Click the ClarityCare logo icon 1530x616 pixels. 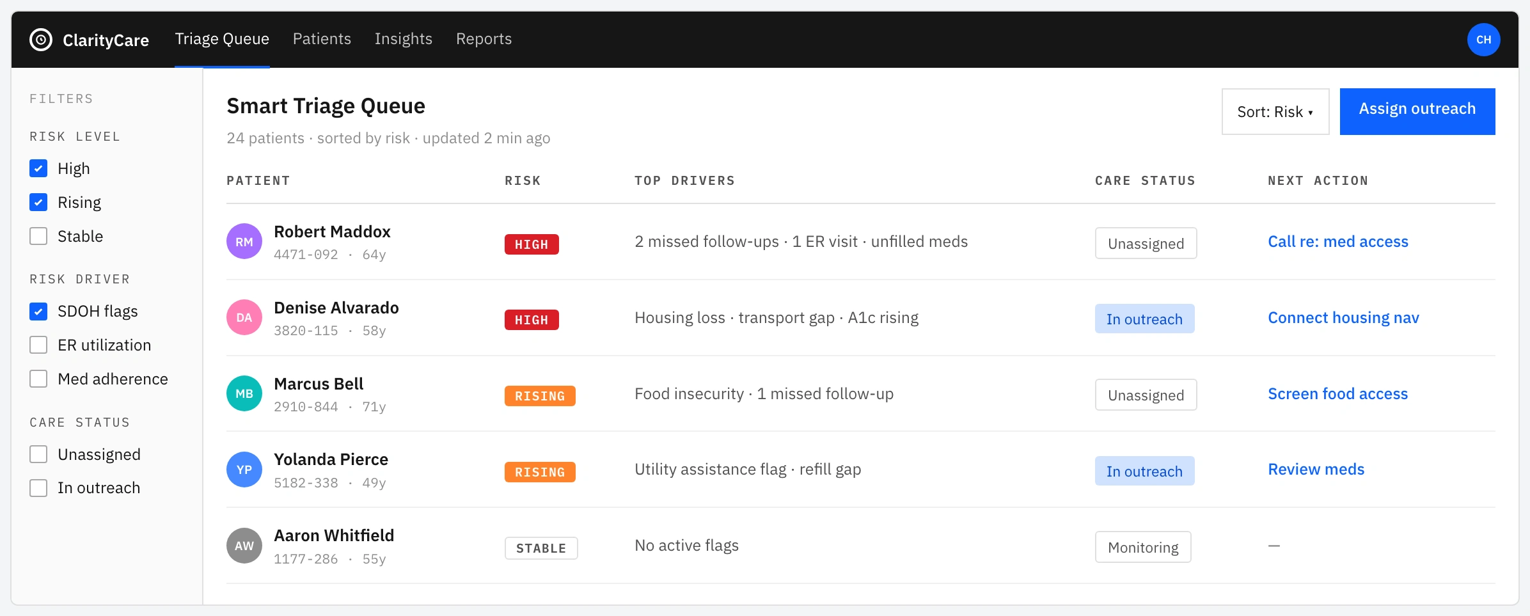click(x=41, y=40)
